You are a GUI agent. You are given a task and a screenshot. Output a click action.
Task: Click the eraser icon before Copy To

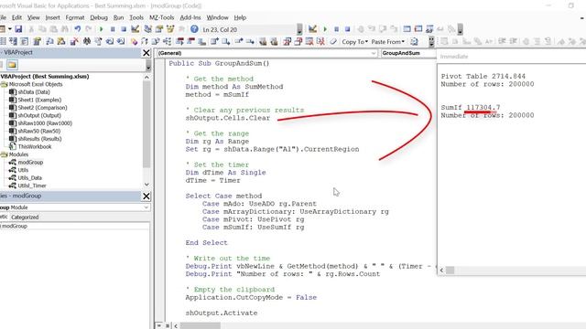click(x=333, y=41)
